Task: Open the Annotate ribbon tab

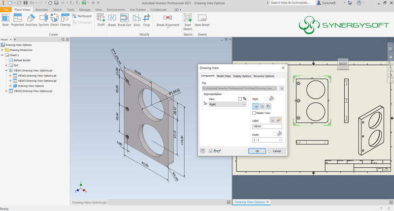Action: [41, 9]
